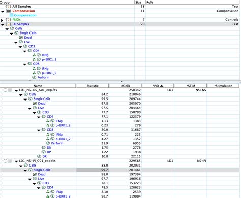Click gate icon of CD3 row showing 158780 cells
Image resolution: width=241 pixels, height=198 pixels.
click(39, 112)
